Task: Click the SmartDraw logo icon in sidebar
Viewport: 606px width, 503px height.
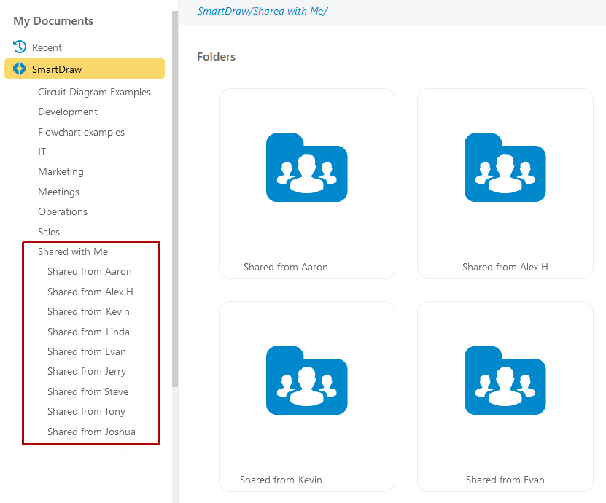Action: coord(20,69)
